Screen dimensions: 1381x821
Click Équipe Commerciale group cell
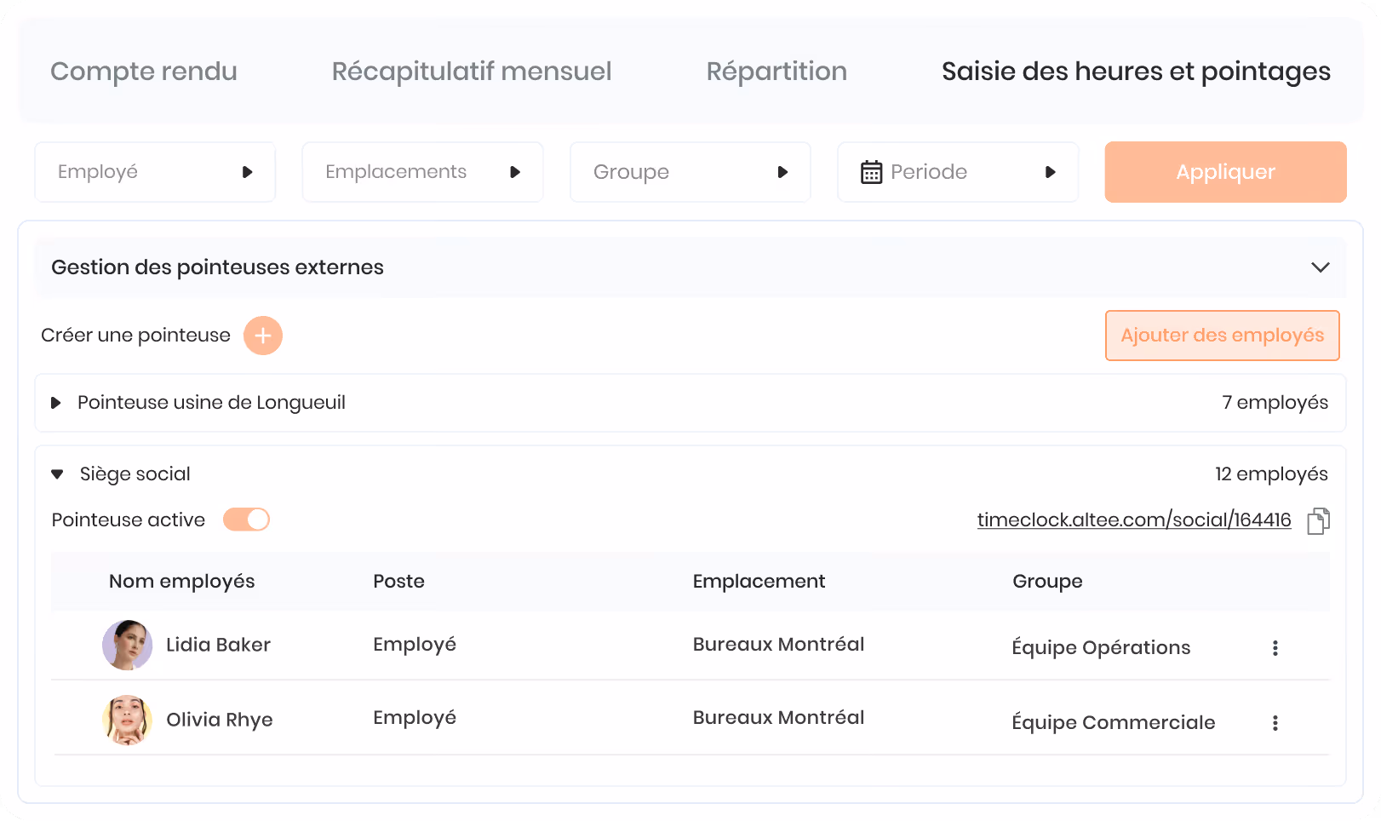tap(1113, 722)
